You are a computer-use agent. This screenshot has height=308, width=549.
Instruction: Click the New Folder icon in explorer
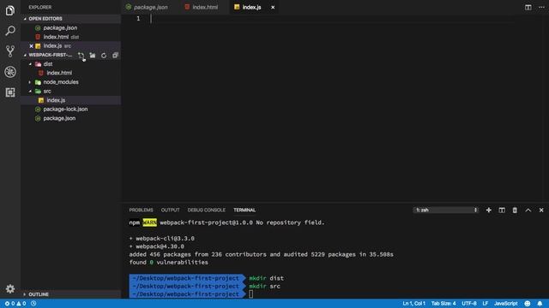[93, 55]
